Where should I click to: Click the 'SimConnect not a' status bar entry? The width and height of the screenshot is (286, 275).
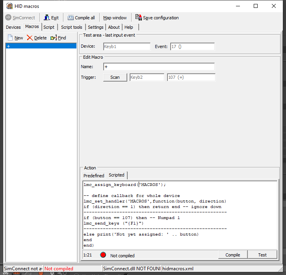point(23,269)
